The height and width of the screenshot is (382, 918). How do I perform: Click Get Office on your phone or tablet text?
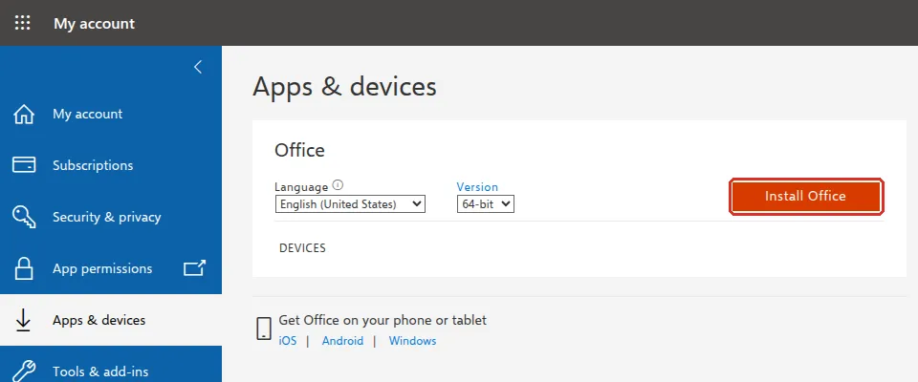point(382,320)
